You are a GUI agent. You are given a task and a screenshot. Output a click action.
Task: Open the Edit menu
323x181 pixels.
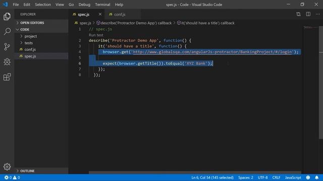coord(27,5)
